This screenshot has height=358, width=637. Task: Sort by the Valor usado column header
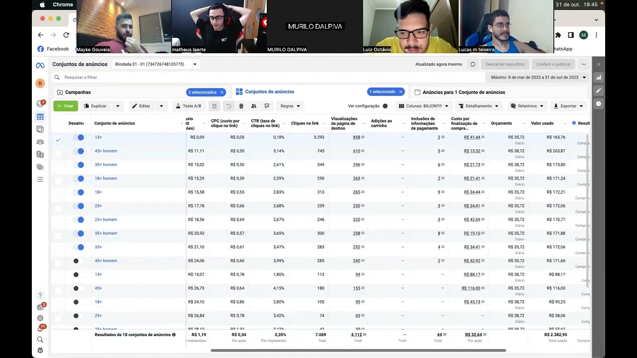[542, 123]
